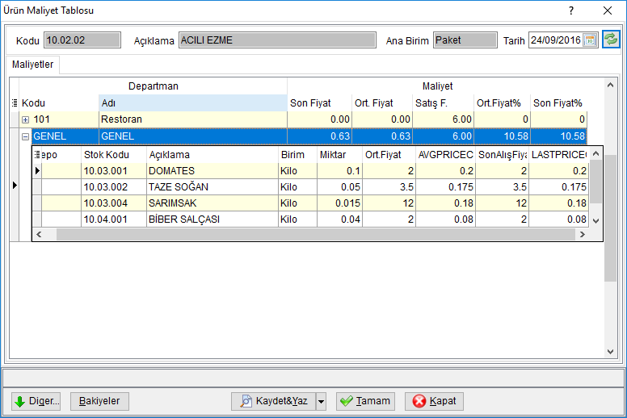Click the LASTPRICE column header

(559, 155)
